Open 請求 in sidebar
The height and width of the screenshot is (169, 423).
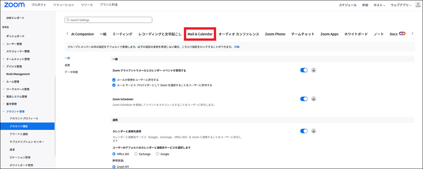pyautogui.click(x=12, y=150)
